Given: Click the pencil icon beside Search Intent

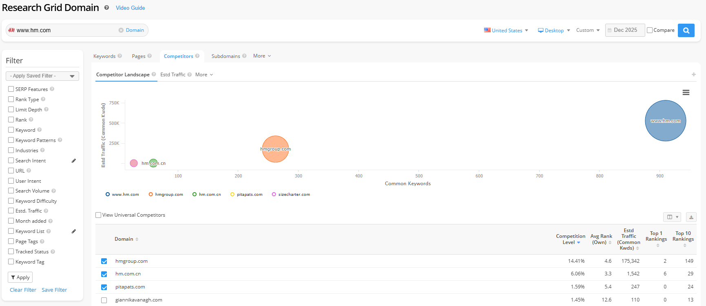Looking at the screenshot, I should click(74, 161).
